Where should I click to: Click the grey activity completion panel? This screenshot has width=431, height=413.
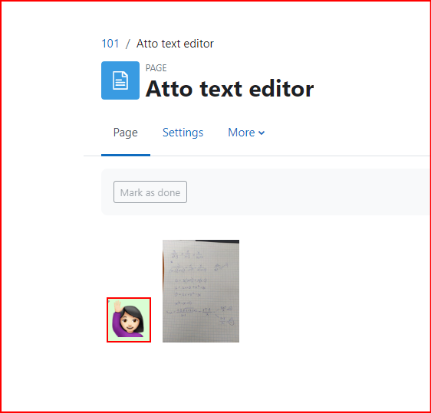click(x=265, y=192)
